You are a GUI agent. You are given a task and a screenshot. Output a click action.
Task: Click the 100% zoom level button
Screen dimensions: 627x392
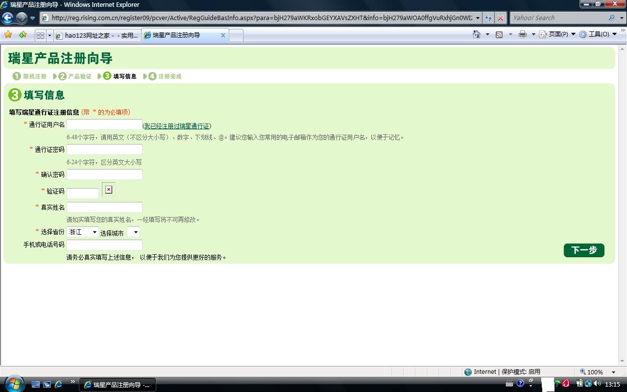click(x=591, y=372)
